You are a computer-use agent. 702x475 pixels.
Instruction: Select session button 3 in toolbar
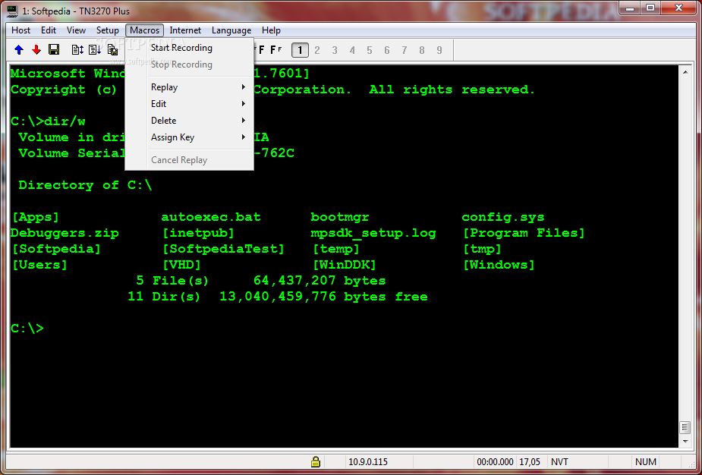335,50
